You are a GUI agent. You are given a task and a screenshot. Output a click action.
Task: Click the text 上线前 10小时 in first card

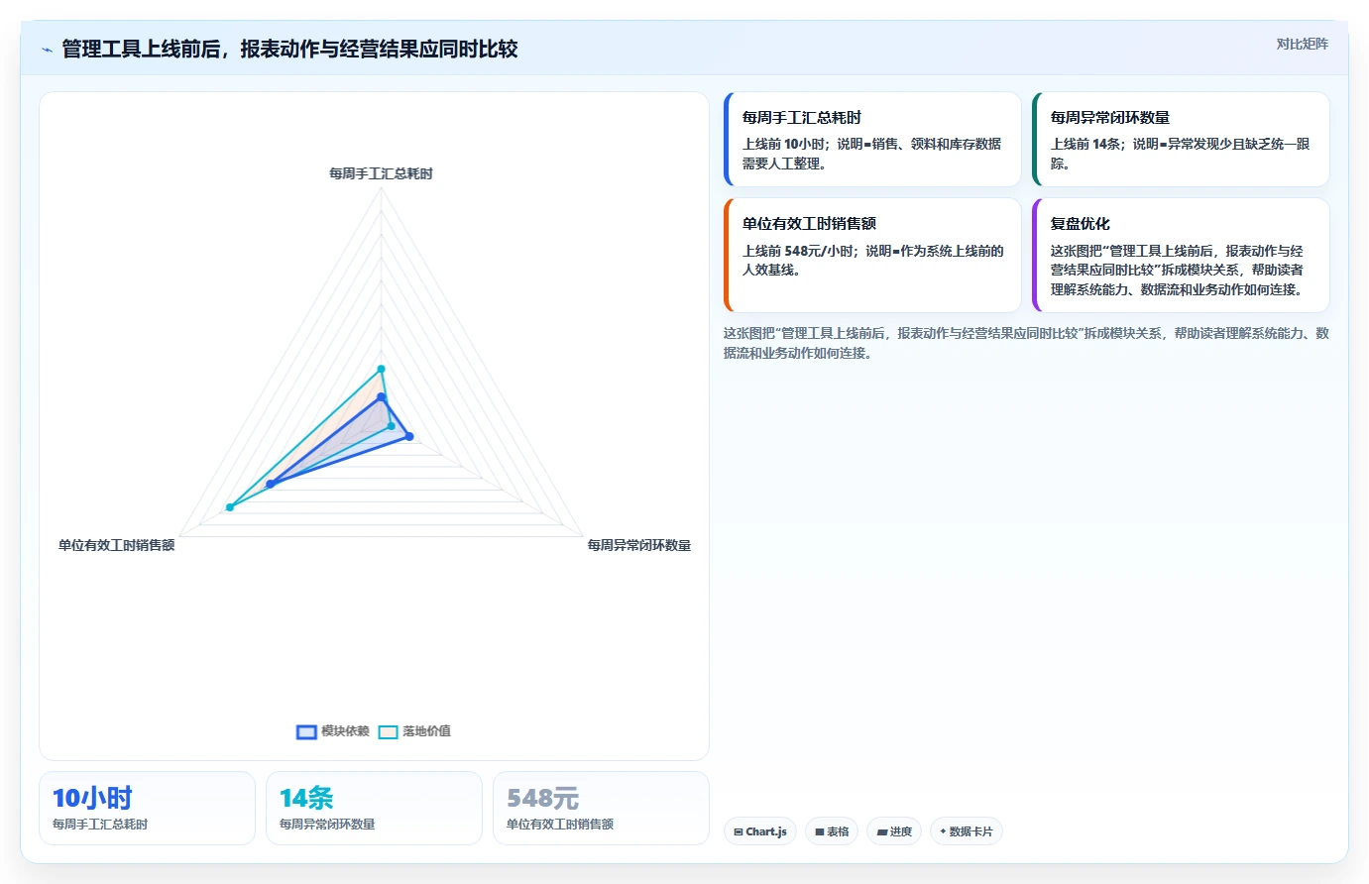(783, 144)
